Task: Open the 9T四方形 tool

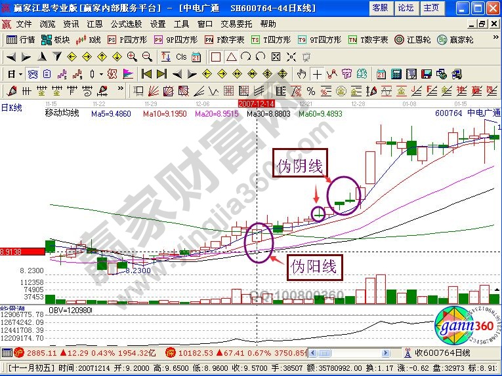Action: pyautogui.click(x=319, y=39)
